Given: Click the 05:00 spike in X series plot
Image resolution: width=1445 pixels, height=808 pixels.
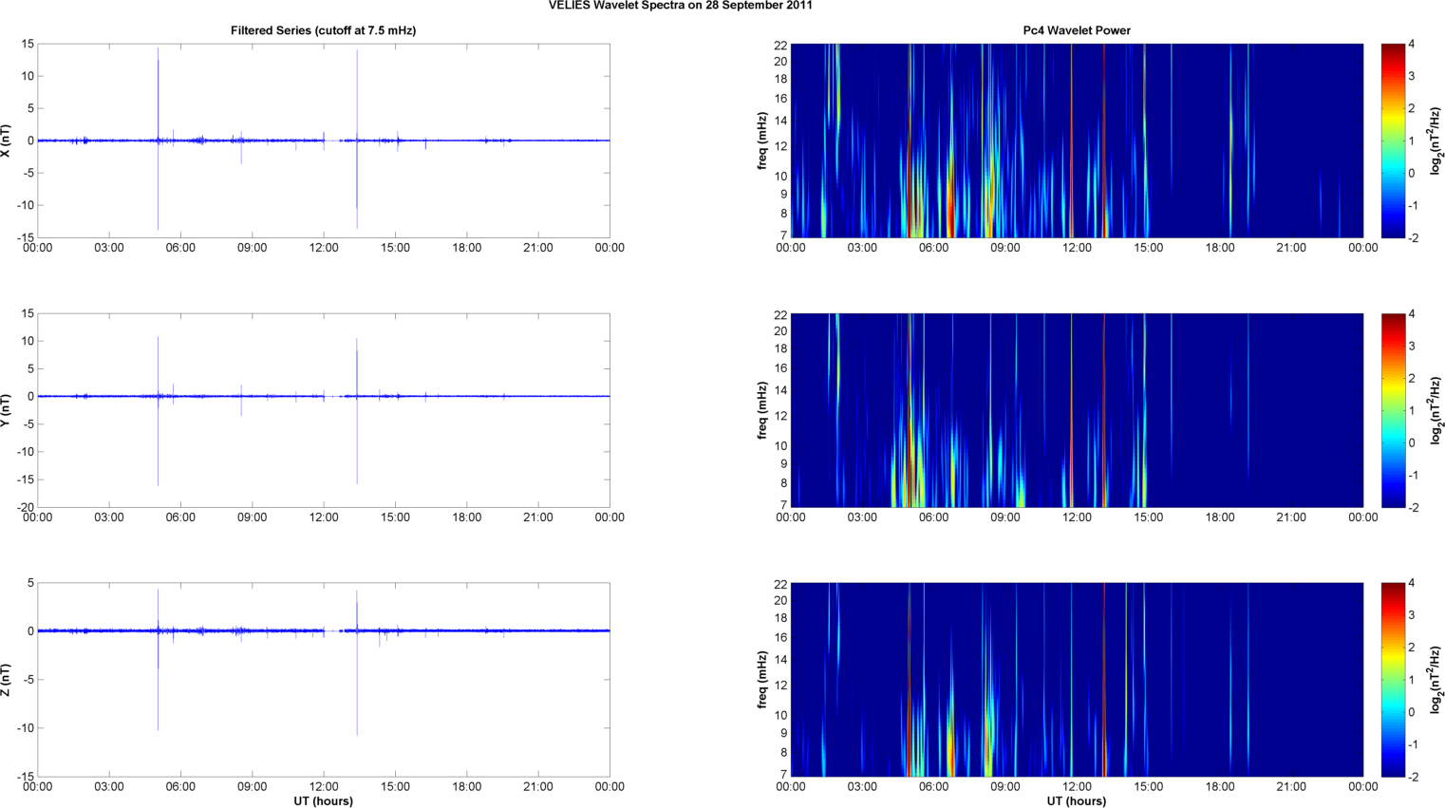Looking at the screenshot, I should (159, 95).
